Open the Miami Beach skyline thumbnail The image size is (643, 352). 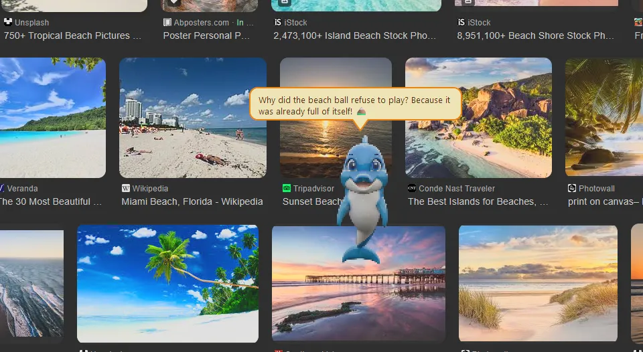[x=193, y=118]
